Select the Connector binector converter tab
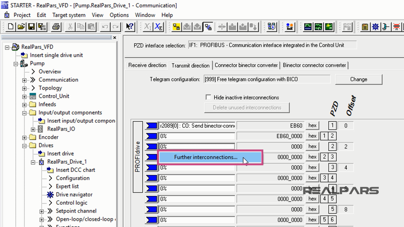This screenshot has width=404, height=227. [246, 65]
